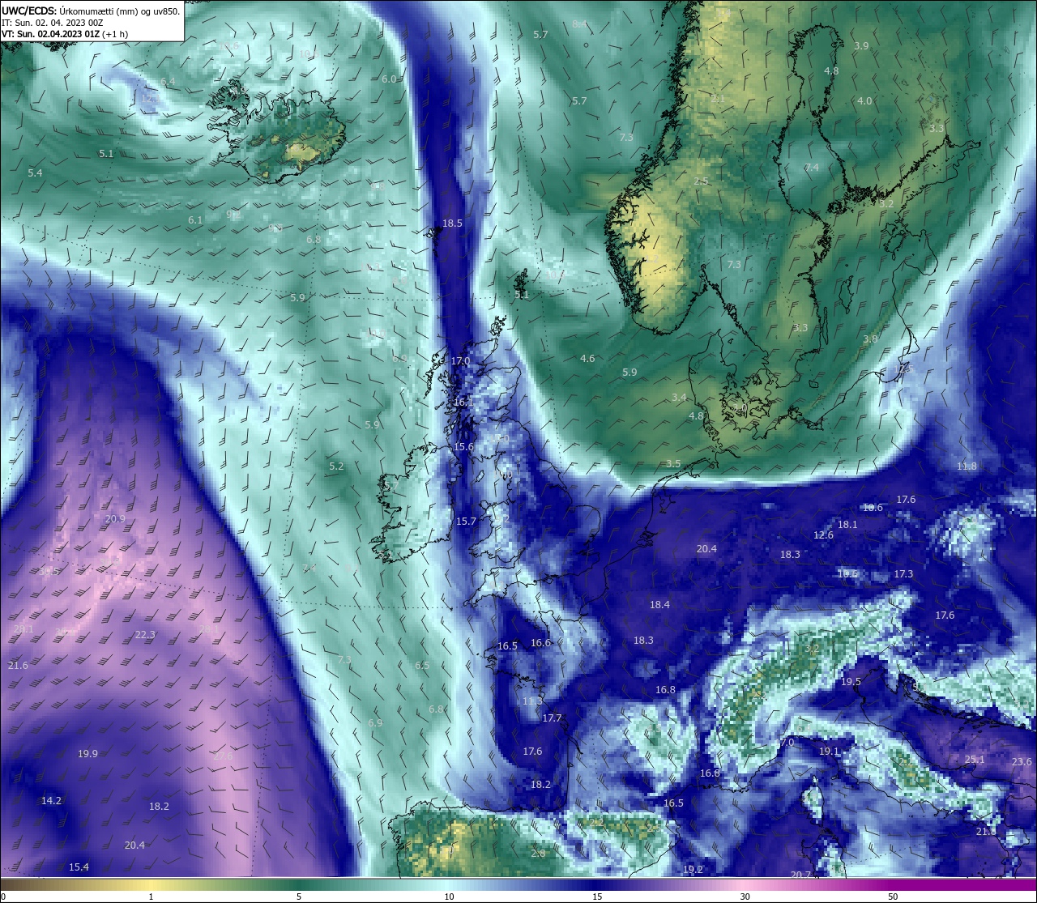Click the map value '14.2' at the lower left

(x=51, y=800)
